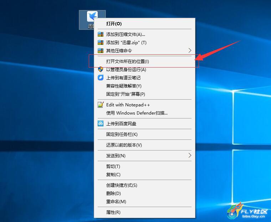Screen dimensions: 271x222
Task: Expand the 其他压缩命令 submenu arrow
Action: click(190, 51)
